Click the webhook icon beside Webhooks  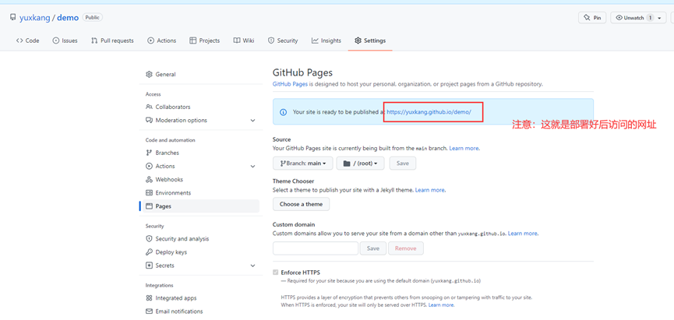tap(149, 179)
